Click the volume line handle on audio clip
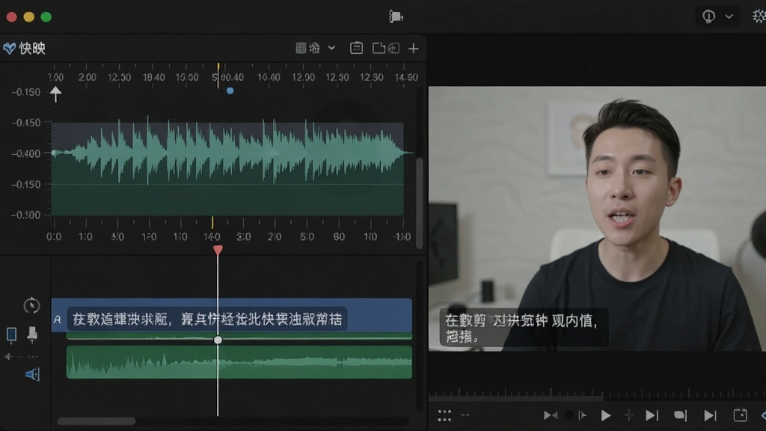Screen dimensions: 766x431 [218, 340]
